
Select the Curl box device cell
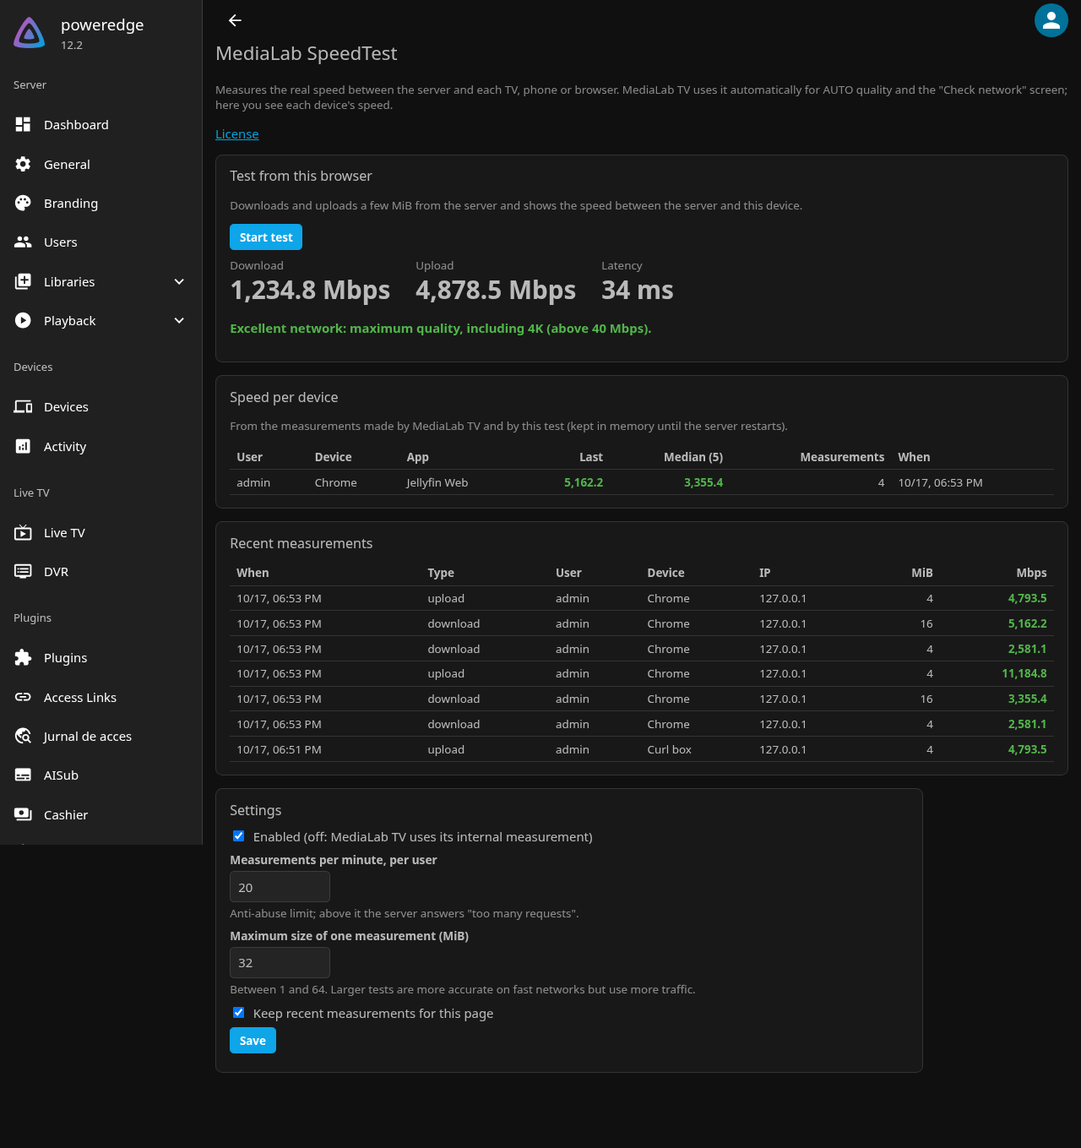[x=669, y=749]
